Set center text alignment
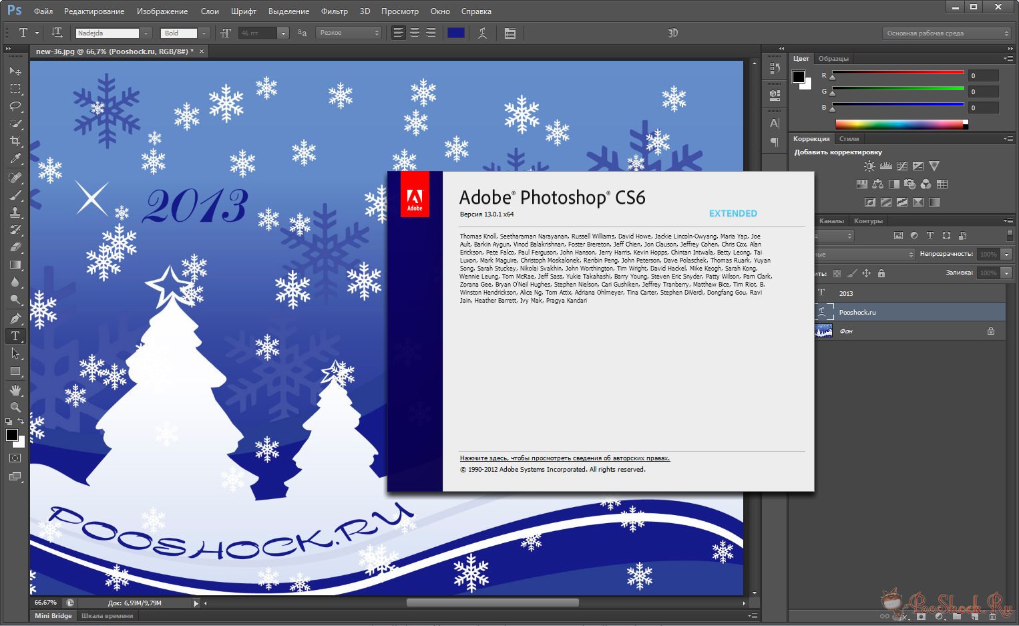Viewport: 1019px width, 626px height. coord(415,33)
